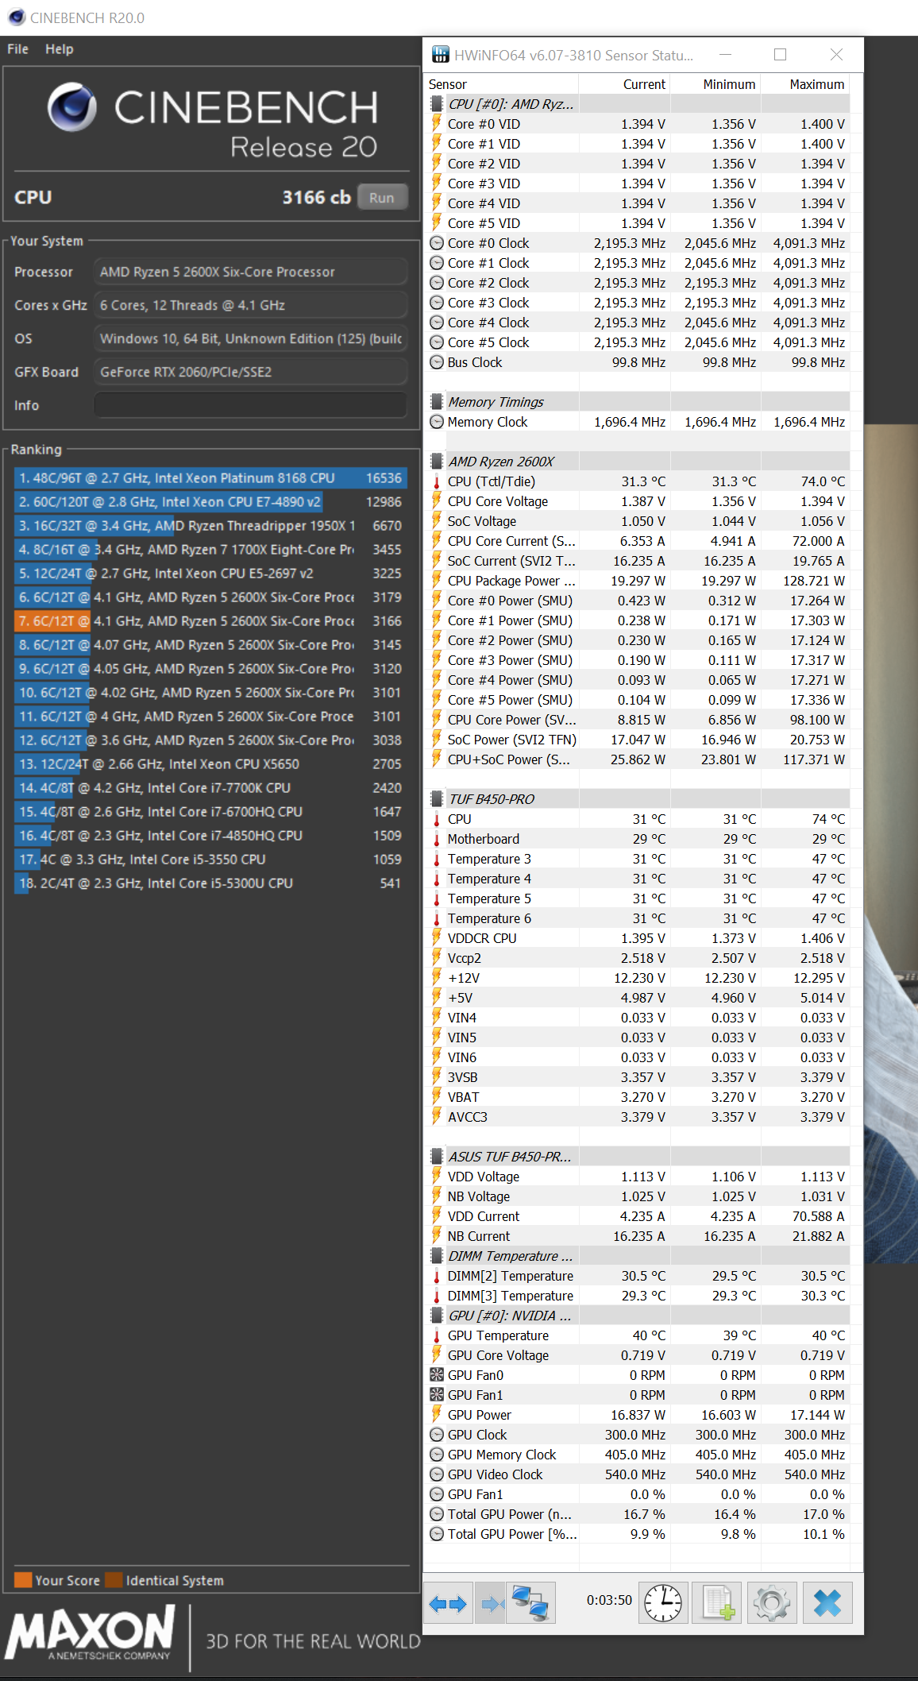Viewport: 918px width, 1681px height.
Task: Run the CPU benchmark
Action: tap(382, 197)
